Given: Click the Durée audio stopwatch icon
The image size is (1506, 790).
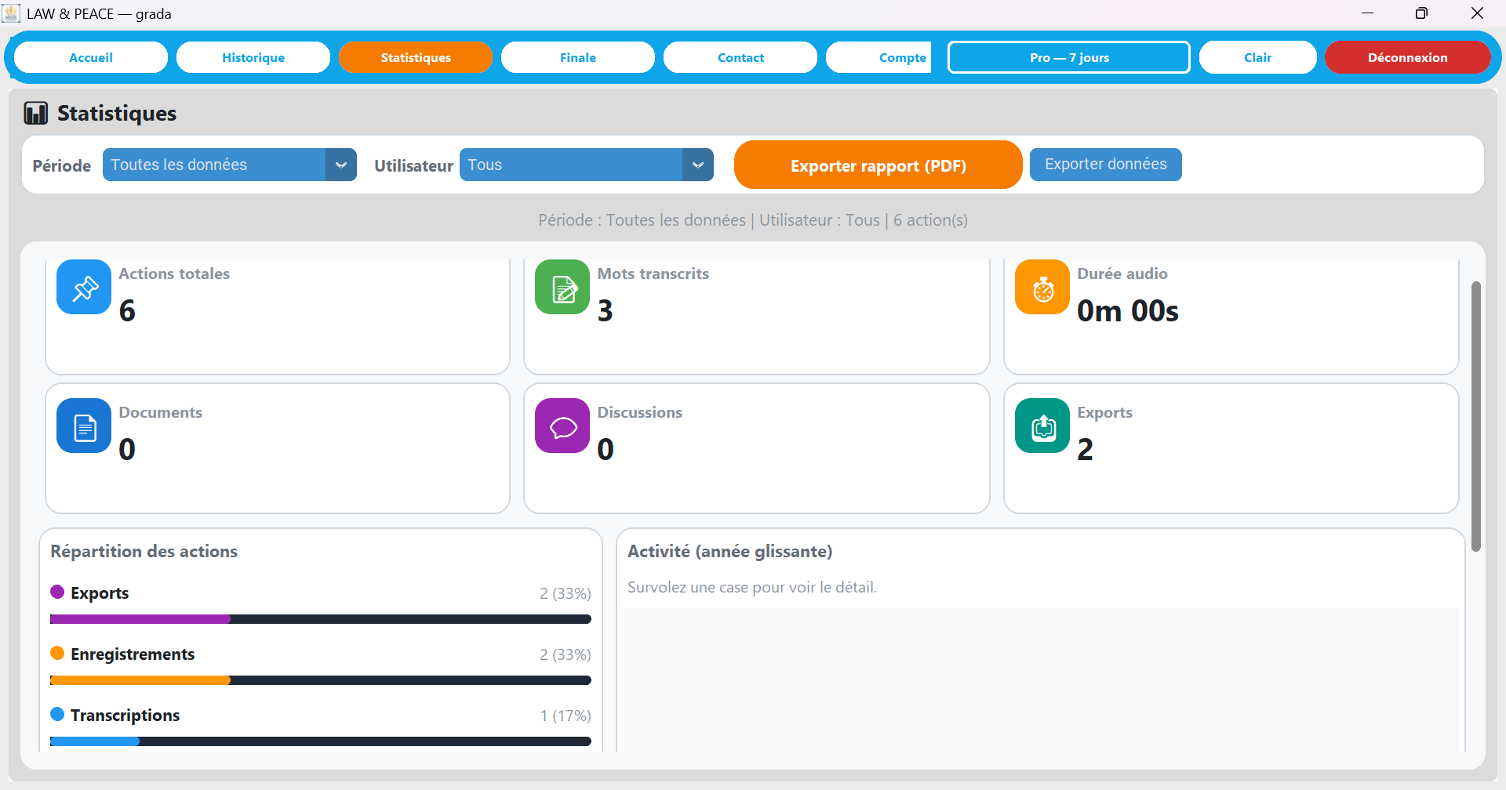Looking at the screenshot, I should [1042, 287].
